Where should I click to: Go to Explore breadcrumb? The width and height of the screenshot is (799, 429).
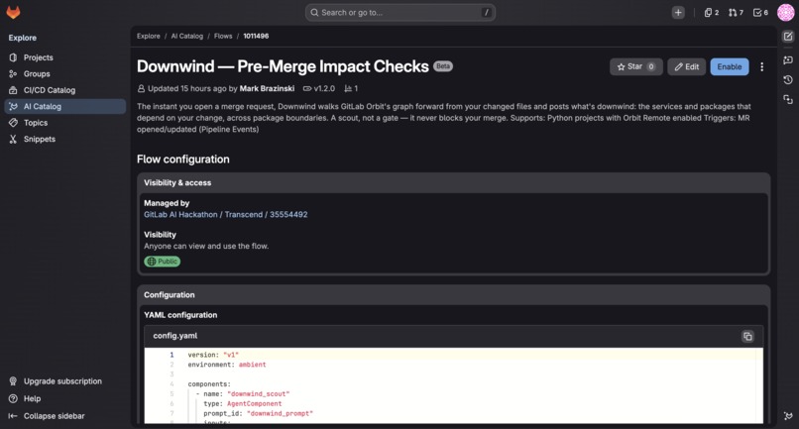149,37
